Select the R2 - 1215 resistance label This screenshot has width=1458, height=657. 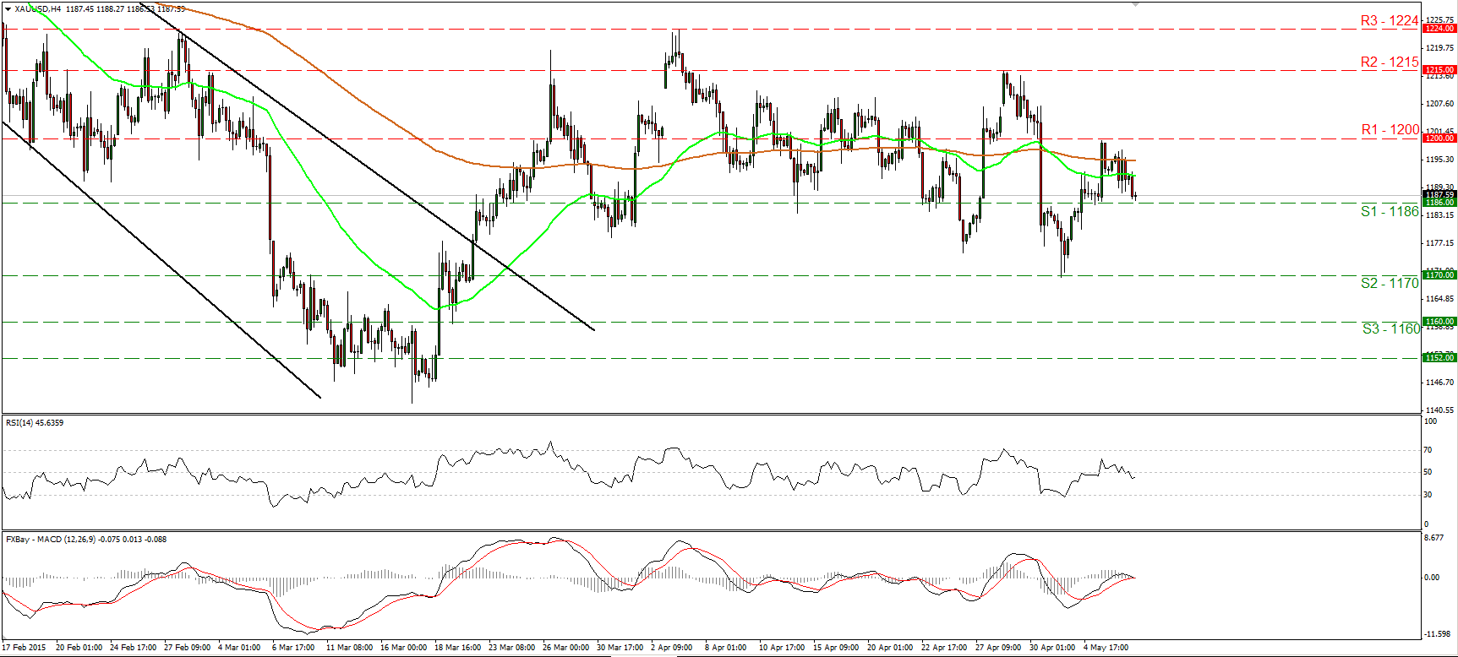point(1390,62)
